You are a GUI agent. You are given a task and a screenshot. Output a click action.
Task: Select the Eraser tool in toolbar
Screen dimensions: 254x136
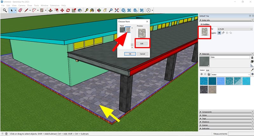coord(20,10)
